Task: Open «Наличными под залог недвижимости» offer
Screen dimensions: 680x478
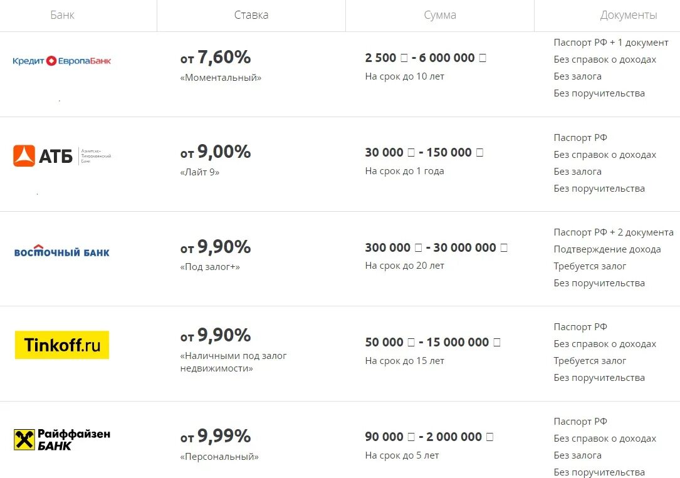Action: 233,362
